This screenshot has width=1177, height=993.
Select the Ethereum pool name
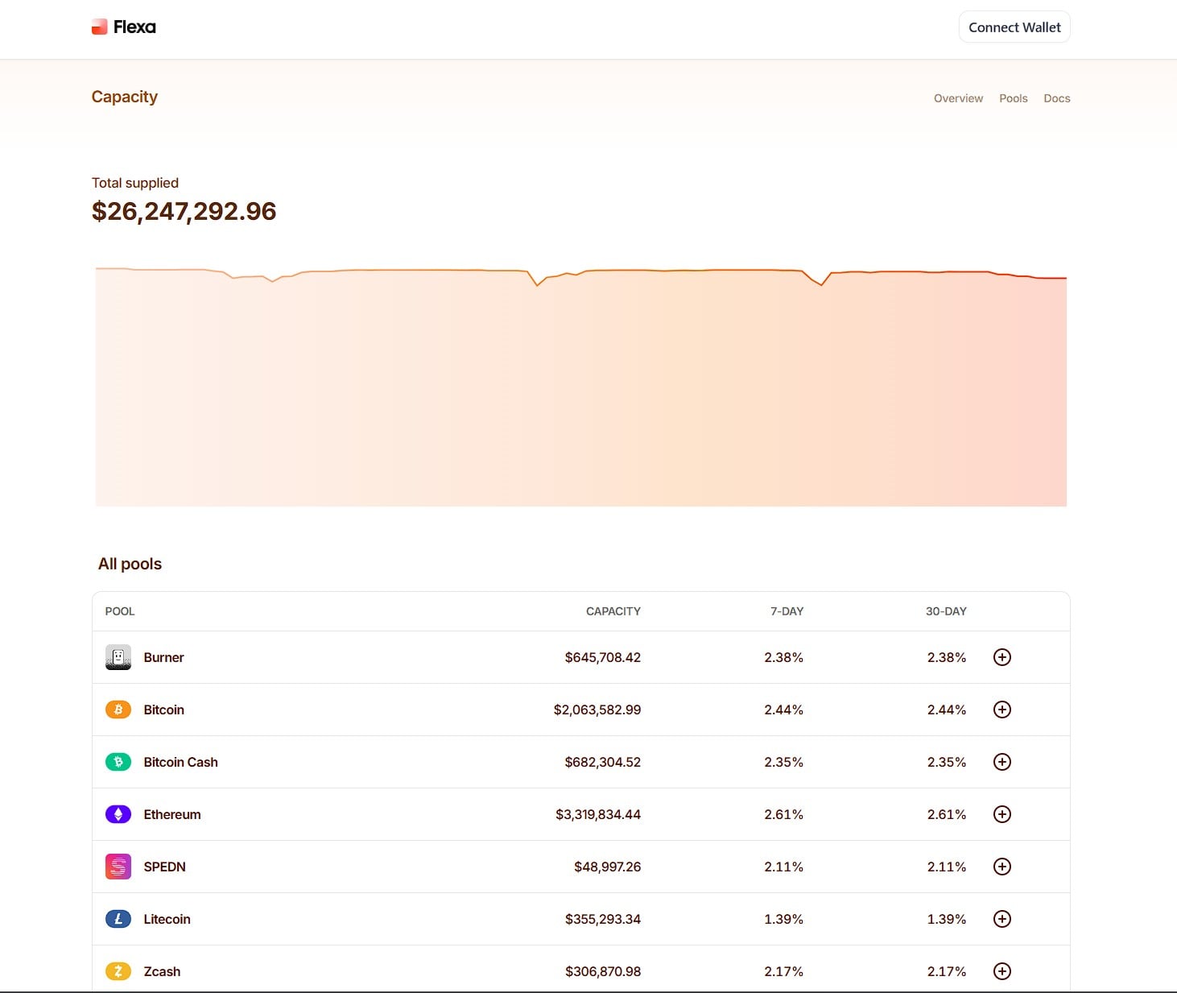pos(172,814)
